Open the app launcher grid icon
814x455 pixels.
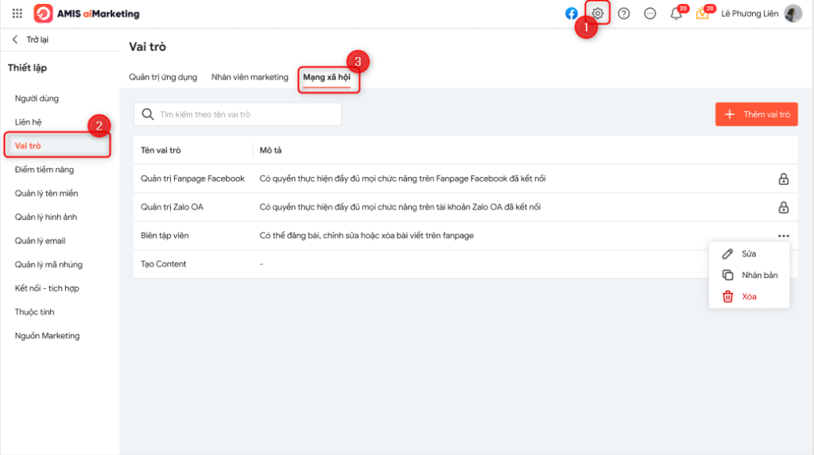(x=17, y=13)
